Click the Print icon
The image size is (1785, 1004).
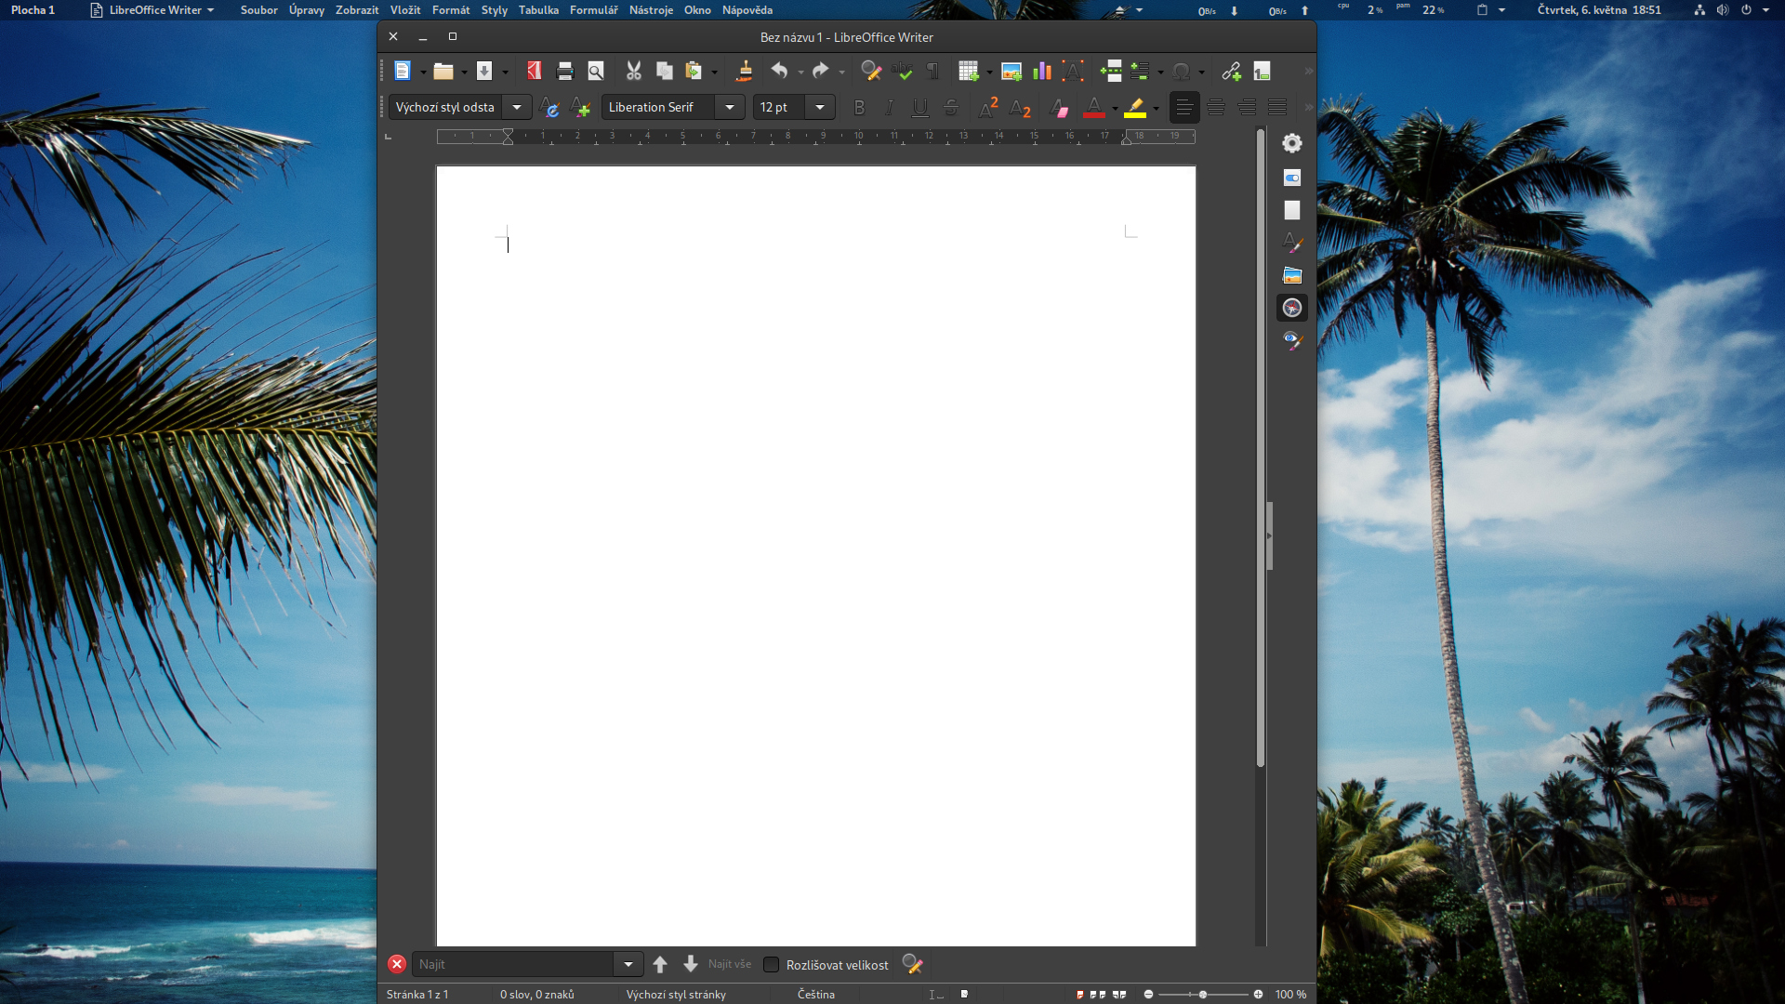click(565, 71)
